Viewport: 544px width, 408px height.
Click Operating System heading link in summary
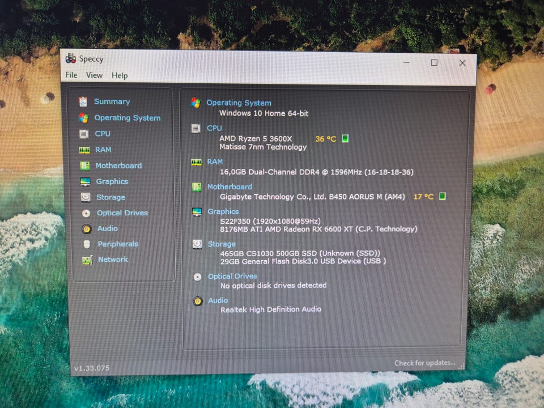[x=239, y=103]
